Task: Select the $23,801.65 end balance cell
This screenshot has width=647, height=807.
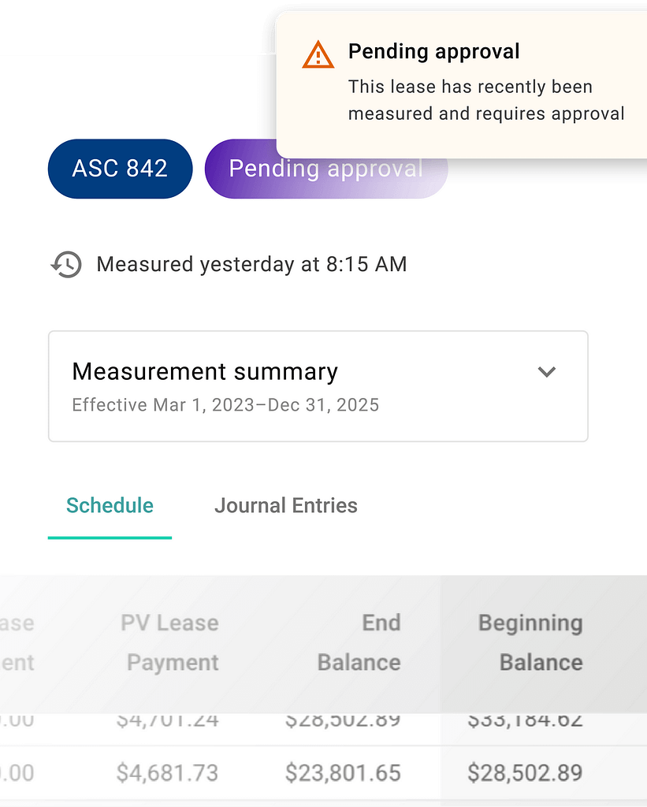Action: pyautogui.click(x=343, y=773)
